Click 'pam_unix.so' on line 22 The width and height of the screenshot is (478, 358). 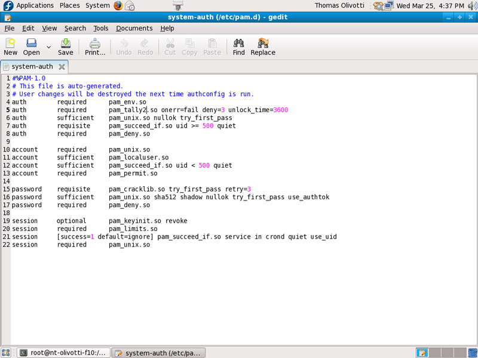click(129, 245)
